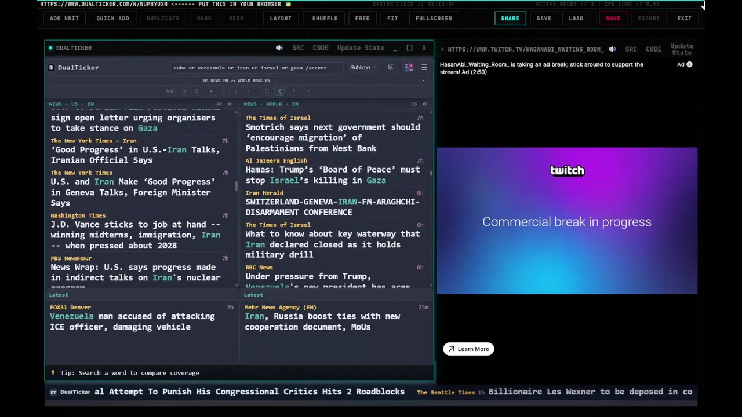Click CODE on the Twitch unit
Screen dimensions: 742x417
(x=653, y=49)
